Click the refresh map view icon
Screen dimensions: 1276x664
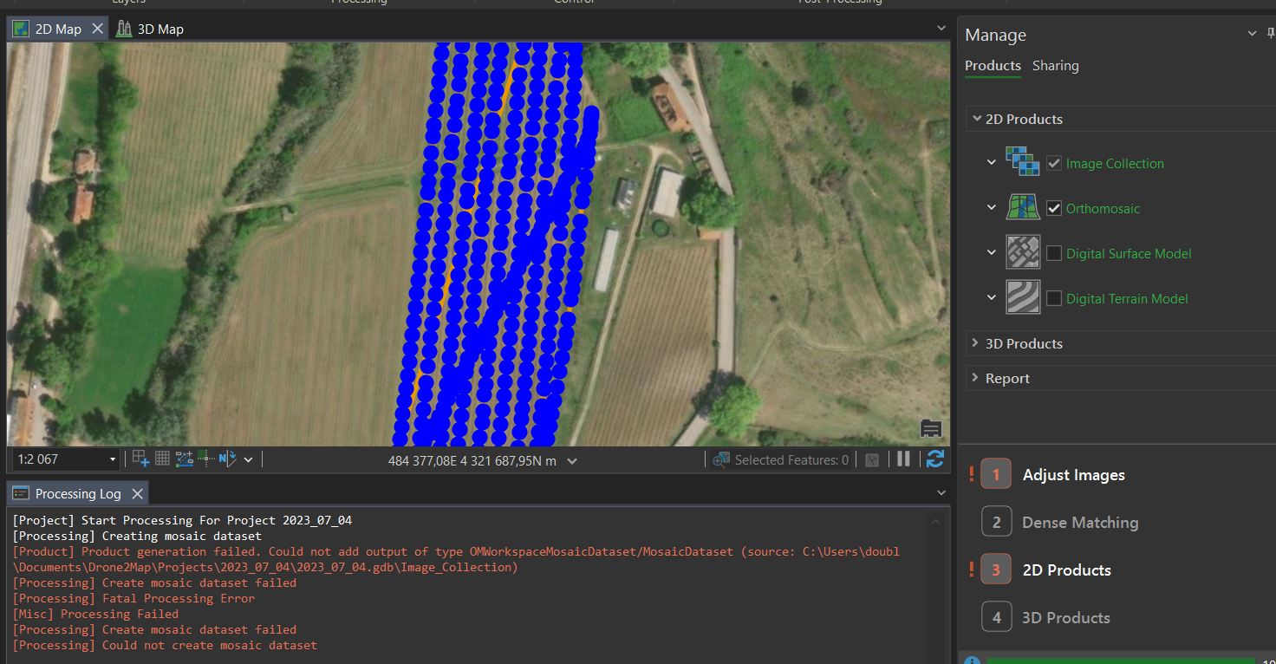tap(934, 459)
